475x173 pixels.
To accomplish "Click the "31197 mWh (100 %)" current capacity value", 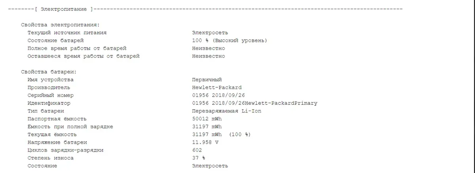I will 222,135.
